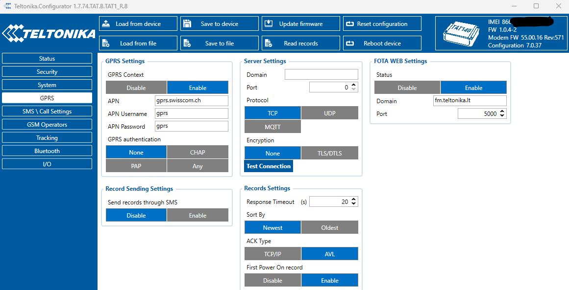The image size is (569, 290).
Task: Click the Reboot device icon
Action: click(x=350, y=44)
